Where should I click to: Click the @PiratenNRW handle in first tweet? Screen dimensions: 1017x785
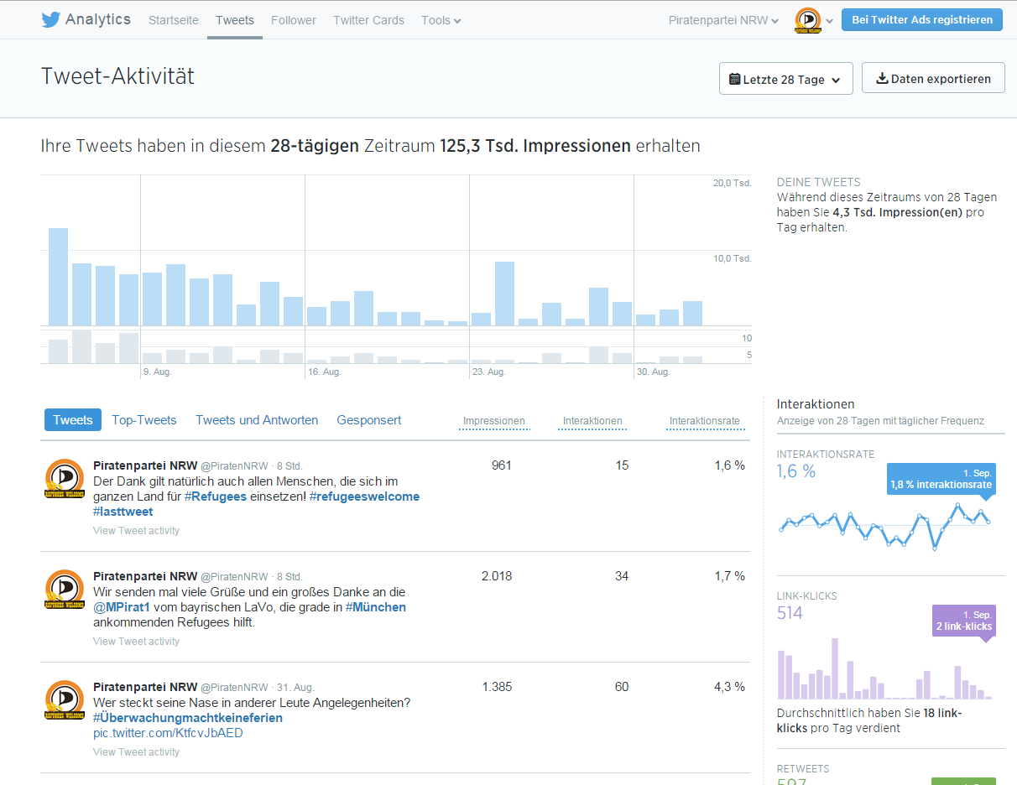pos(234,466)
